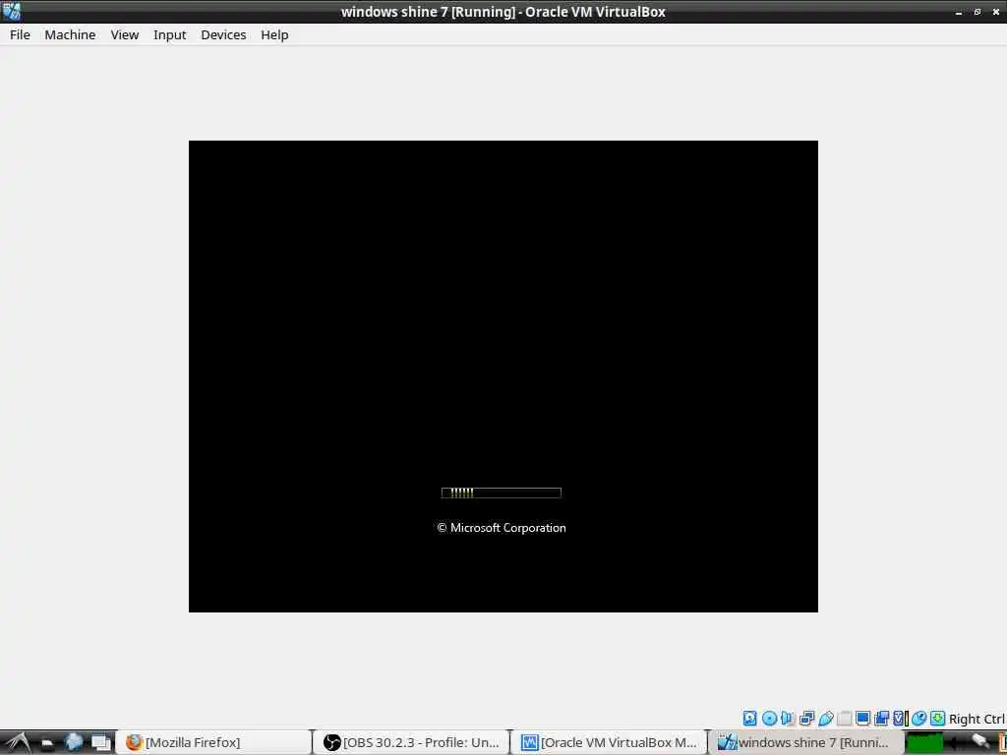Viewport: 1007px width, 755px height.
Task: Click the mouse integration status icon
Action: pos(919,719)
